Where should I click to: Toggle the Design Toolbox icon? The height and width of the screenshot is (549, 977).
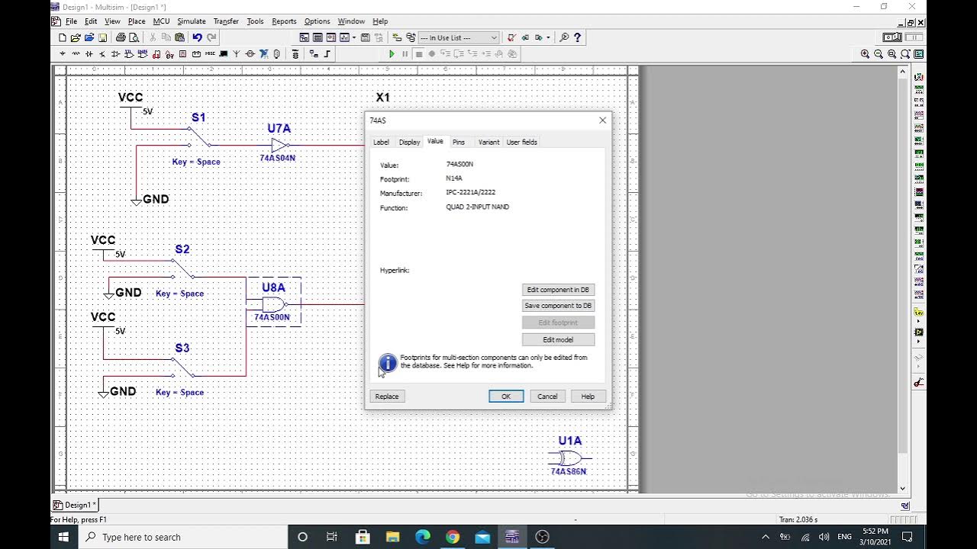(x=305, y=37)
